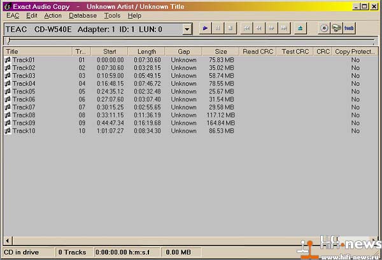Click the mailbox toolbar icon
382x260 pixels.
click(x=336, y=29)
